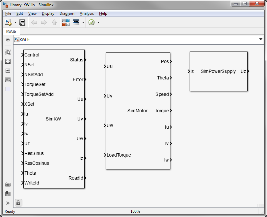This screenshot has height=217, width=267.
Task: Click the 100% zoom level in status bar
Action: coord(135,211)
